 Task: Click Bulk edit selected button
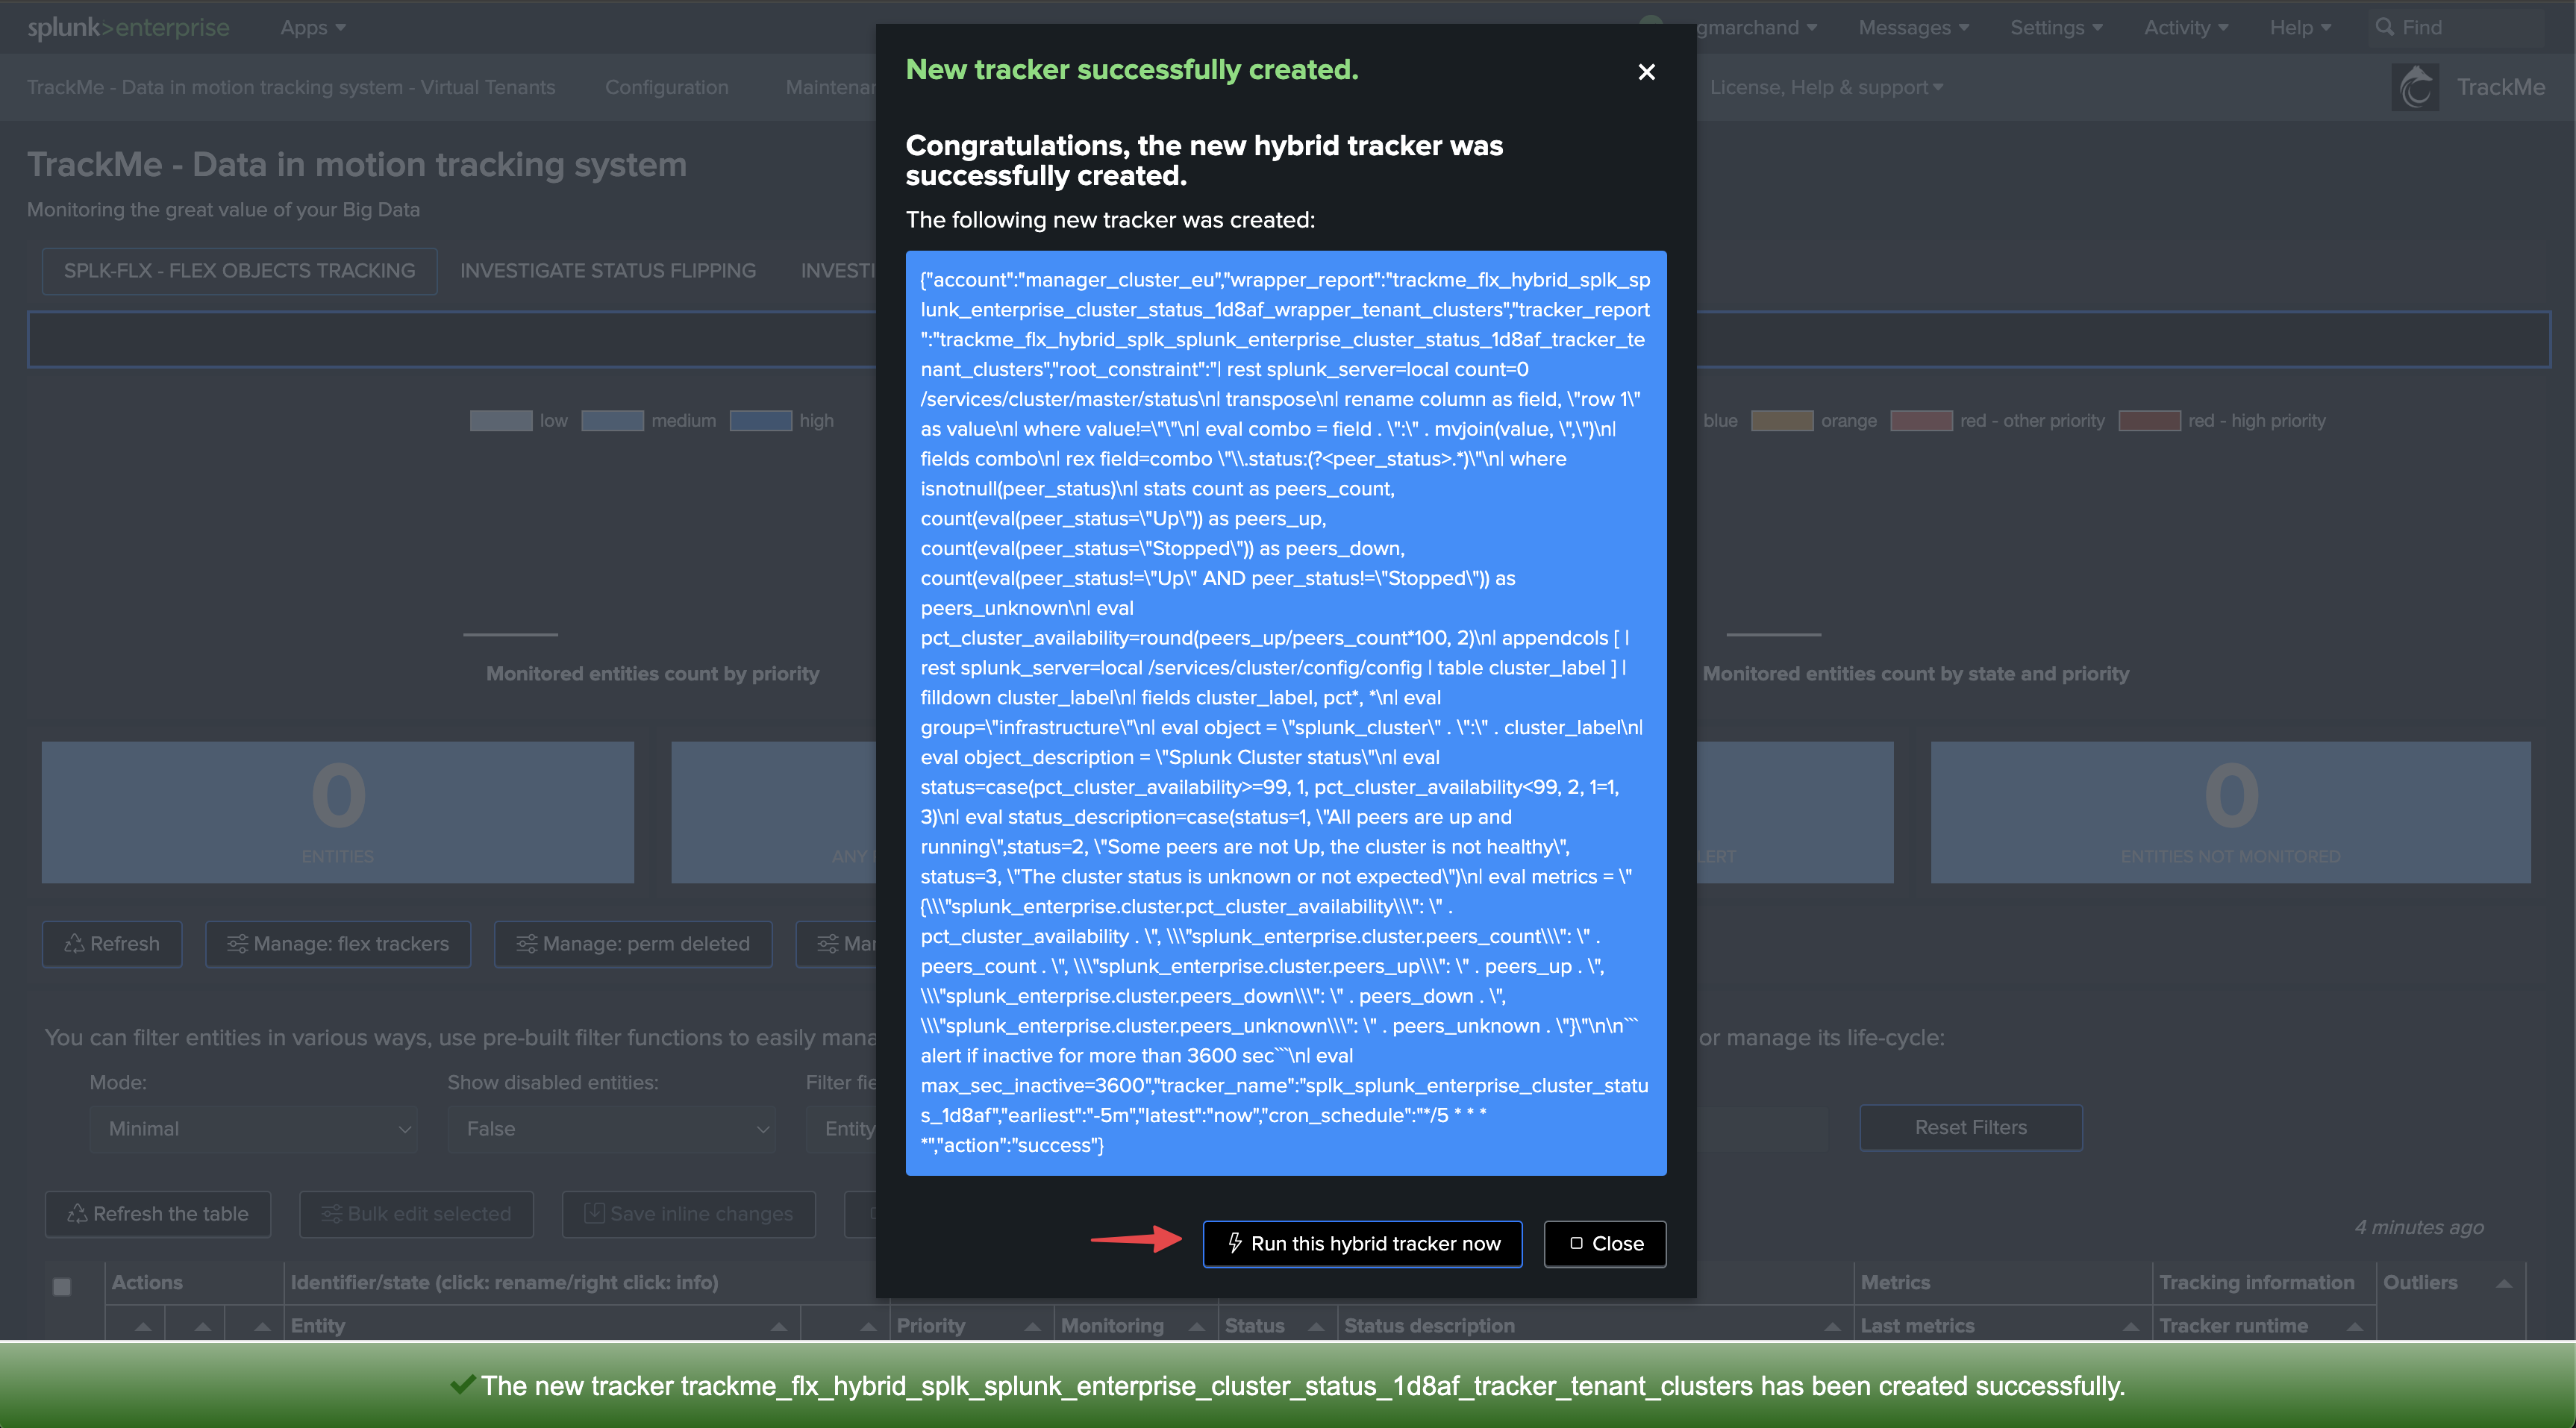point(416,1213)
